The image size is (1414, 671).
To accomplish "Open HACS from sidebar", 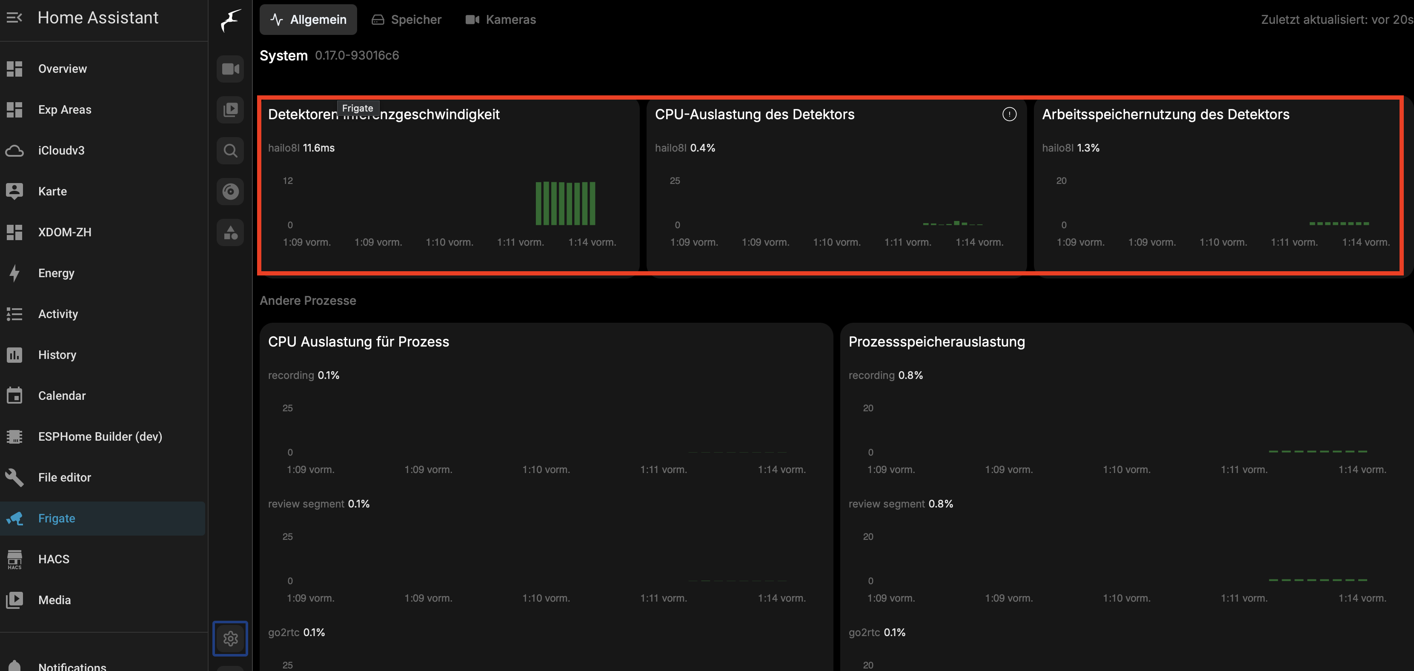I will (54, 559).
